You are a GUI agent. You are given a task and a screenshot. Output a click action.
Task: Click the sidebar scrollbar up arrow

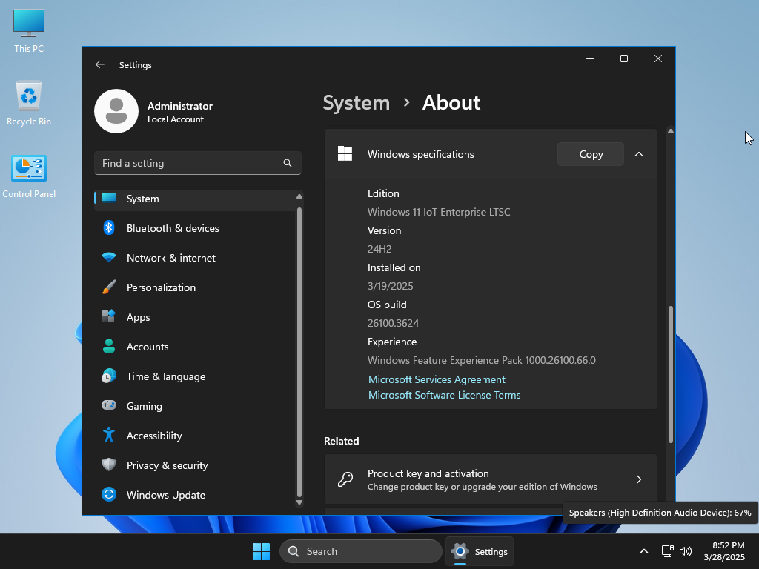(x=299, y=196)
